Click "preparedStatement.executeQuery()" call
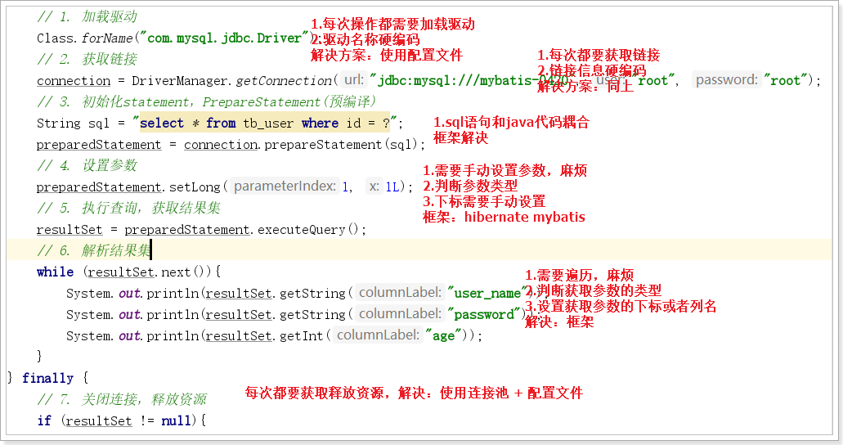 click(x=241, y=230)
